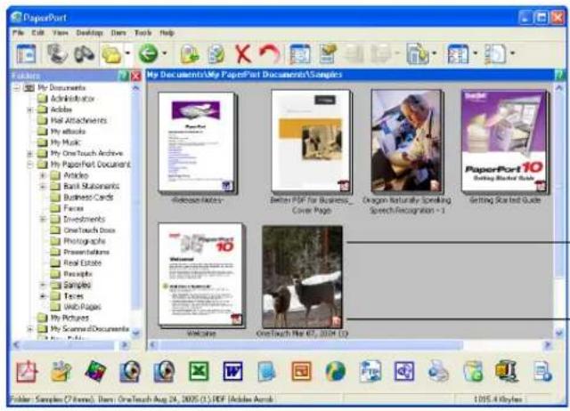Click the colorful diamond image editor icon
This screenshot has width=570, height=411.
[x=95, y=372]
